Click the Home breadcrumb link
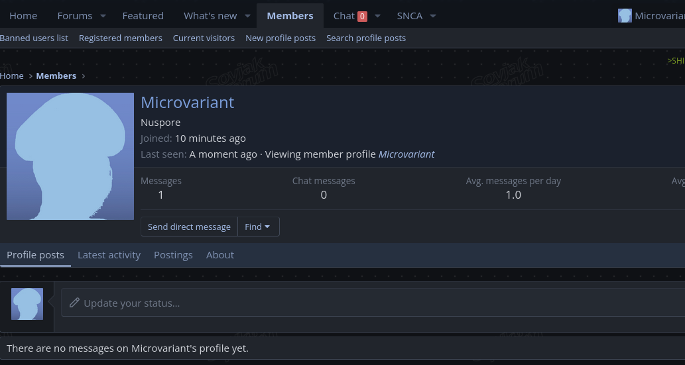This screenshot has height=365, width=685. (x=12, y=76)
